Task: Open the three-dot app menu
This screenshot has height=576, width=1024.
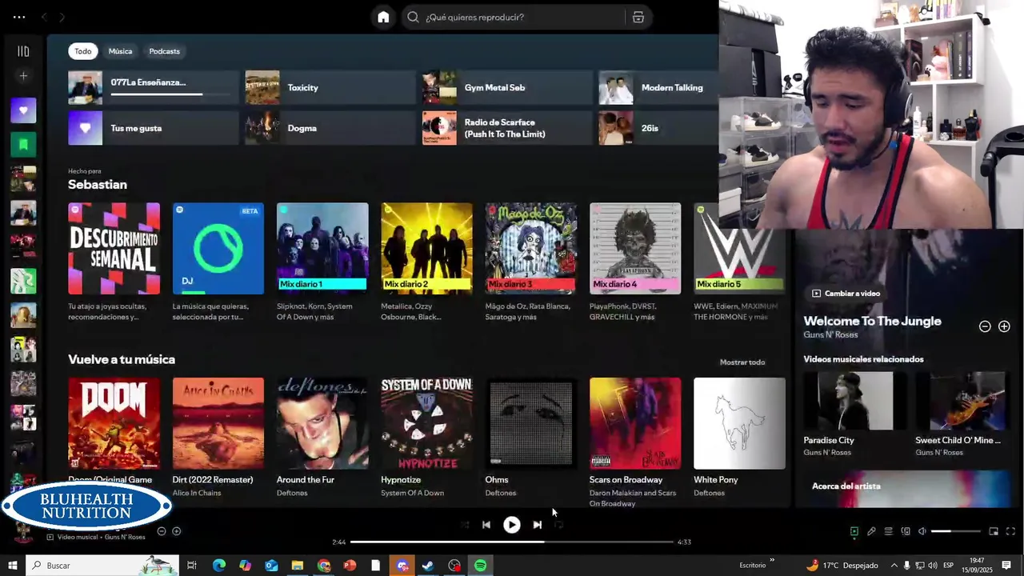Action: (x=19, y=17)
